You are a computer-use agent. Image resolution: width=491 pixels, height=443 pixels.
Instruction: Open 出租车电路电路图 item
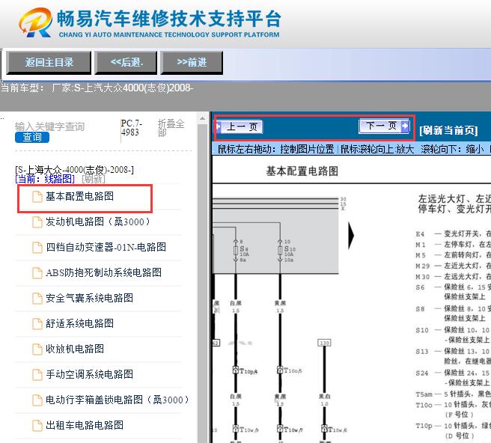85,425
